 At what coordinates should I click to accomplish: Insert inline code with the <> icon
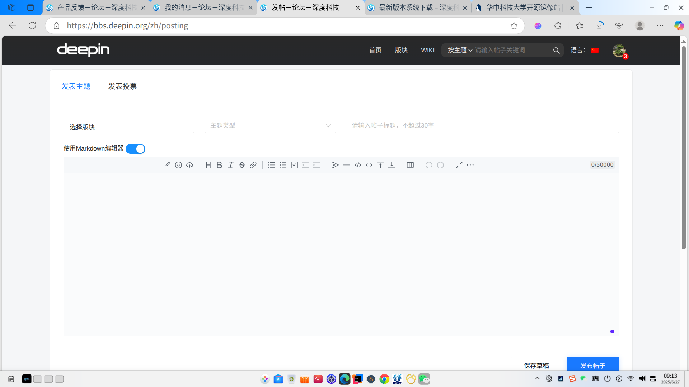coord(369,165)
